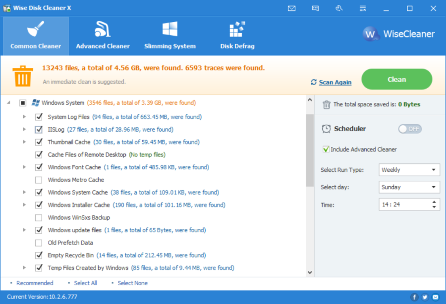Increase the scheduler time with up arrow
Image resolution: width=446 pixels, height=304 pixels.
[x=434, y=203]
